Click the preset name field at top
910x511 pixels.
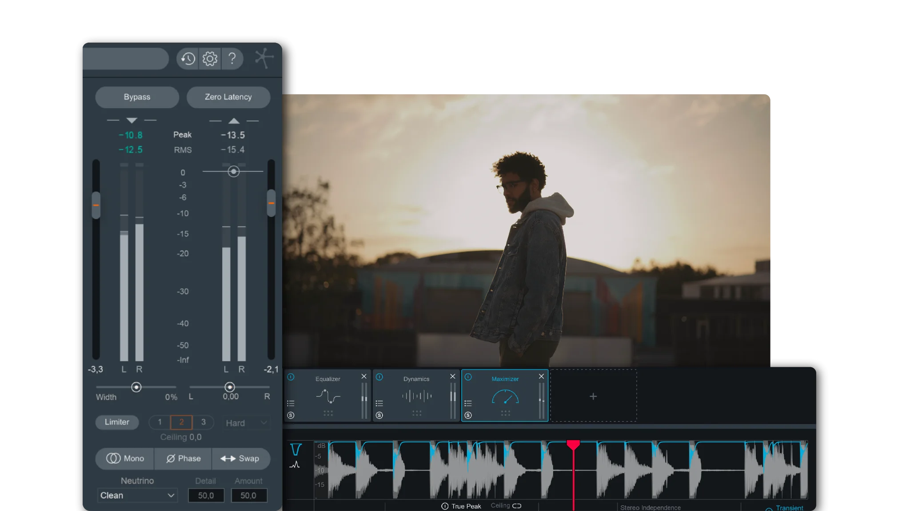[x=126, y=59]
